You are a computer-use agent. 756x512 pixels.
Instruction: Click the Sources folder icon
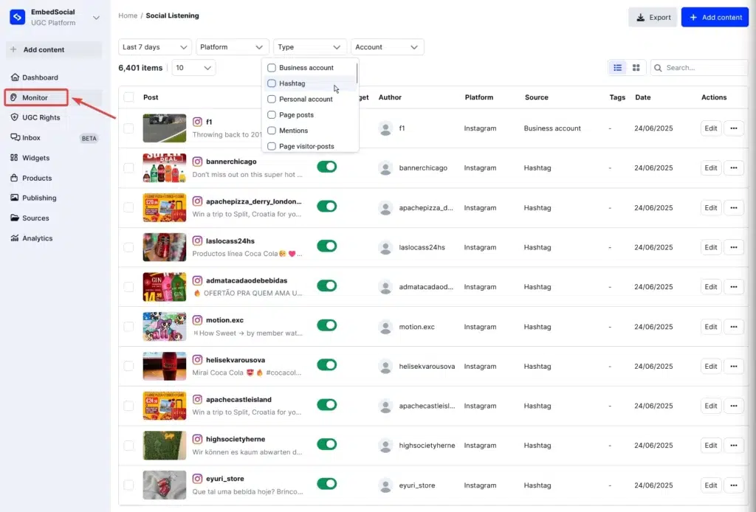(15, 218)
